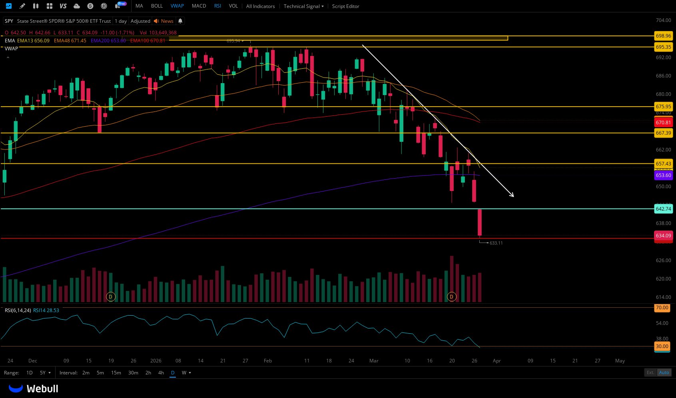
Task: Click the EMA200 653.60 legend value
Action: [108, 40]
